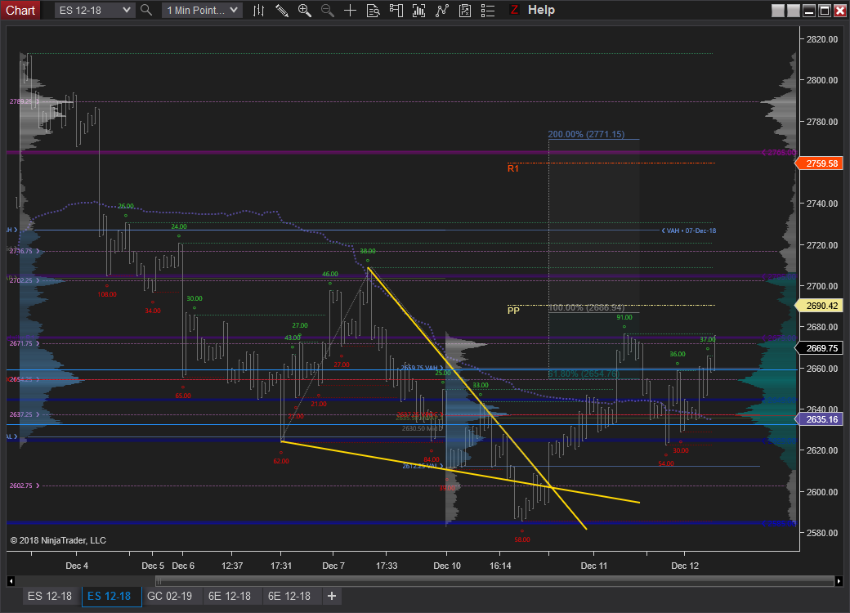Screen dimensions: 850x613
Task: Select the highlighted ES 12-18 tab
Action: (x=111, y=596)
